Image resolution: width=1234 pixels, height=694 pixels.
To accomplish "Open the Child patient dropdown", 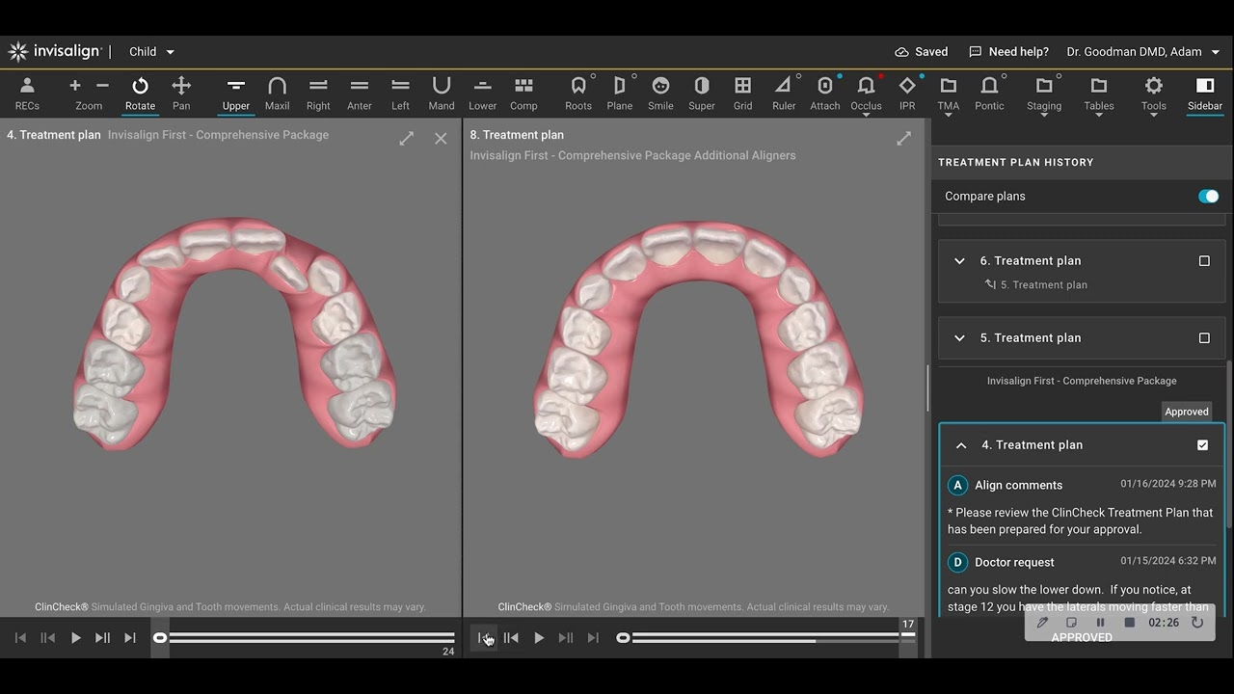I will click(152, 52).
